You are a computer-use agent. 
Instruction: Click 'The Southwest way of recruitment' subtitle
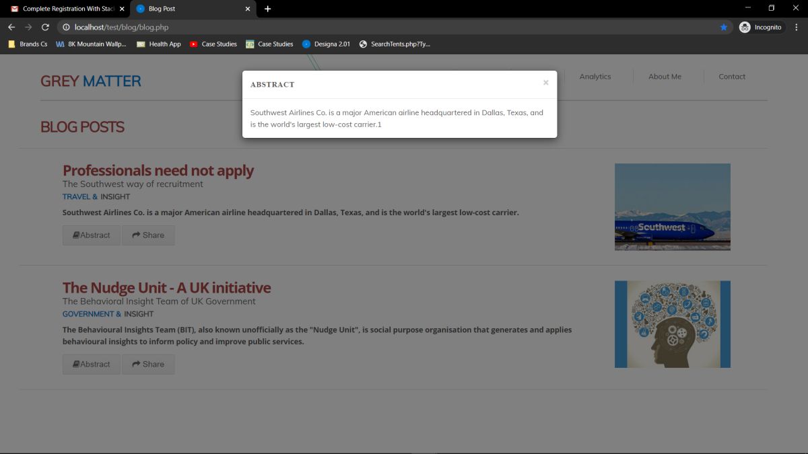point(133,184)
